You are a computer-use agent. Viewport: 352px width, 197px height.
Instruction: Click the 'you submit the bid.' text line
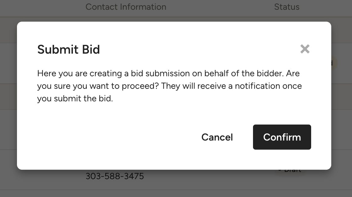coord(75,98)
